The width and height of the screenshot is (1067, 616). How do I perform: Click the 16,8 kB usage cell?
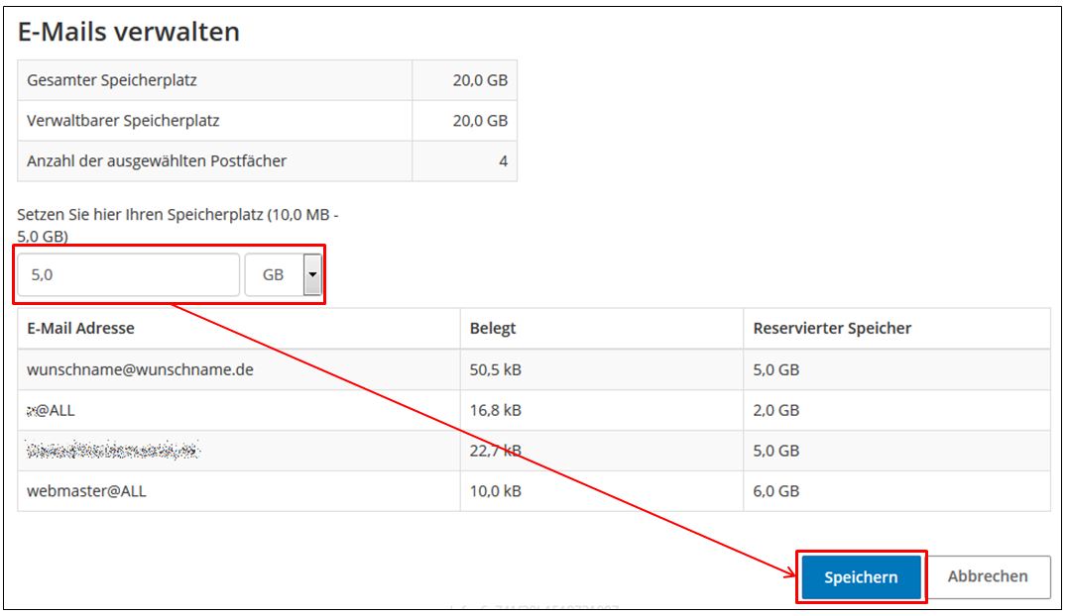coord(496,410)
